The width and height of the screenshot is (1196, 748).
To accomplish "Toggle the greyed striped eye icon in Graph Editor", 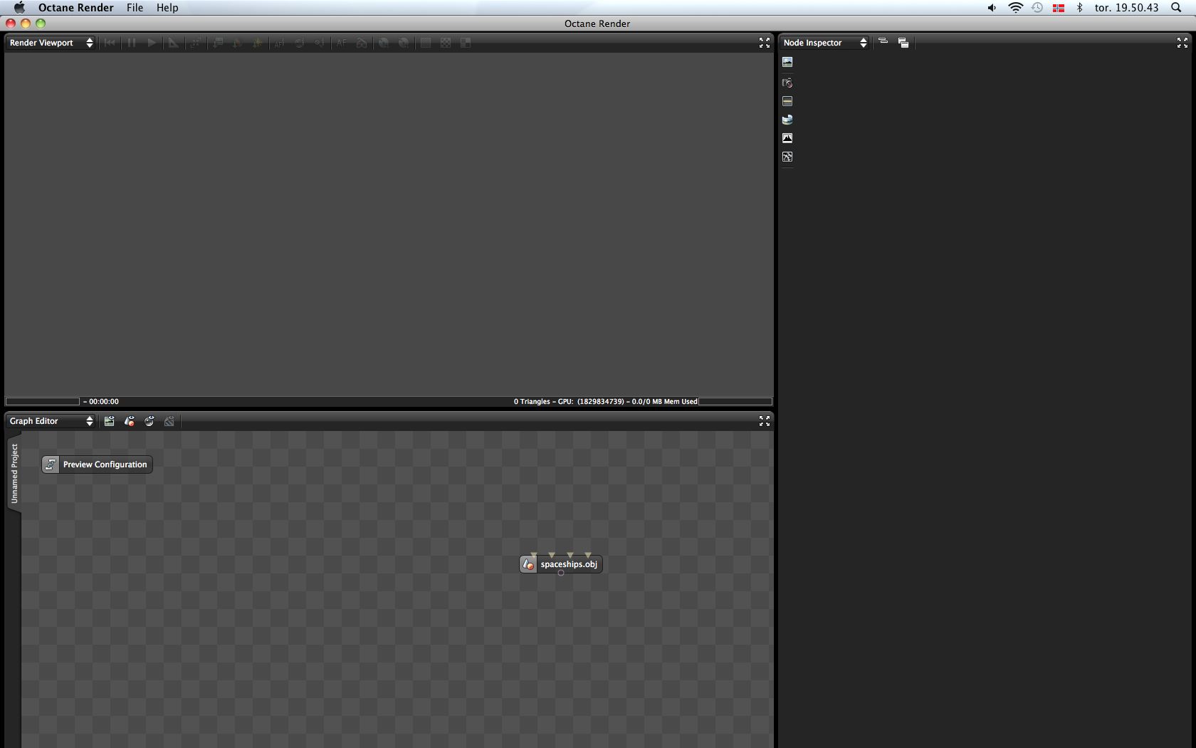I will 169,421.
